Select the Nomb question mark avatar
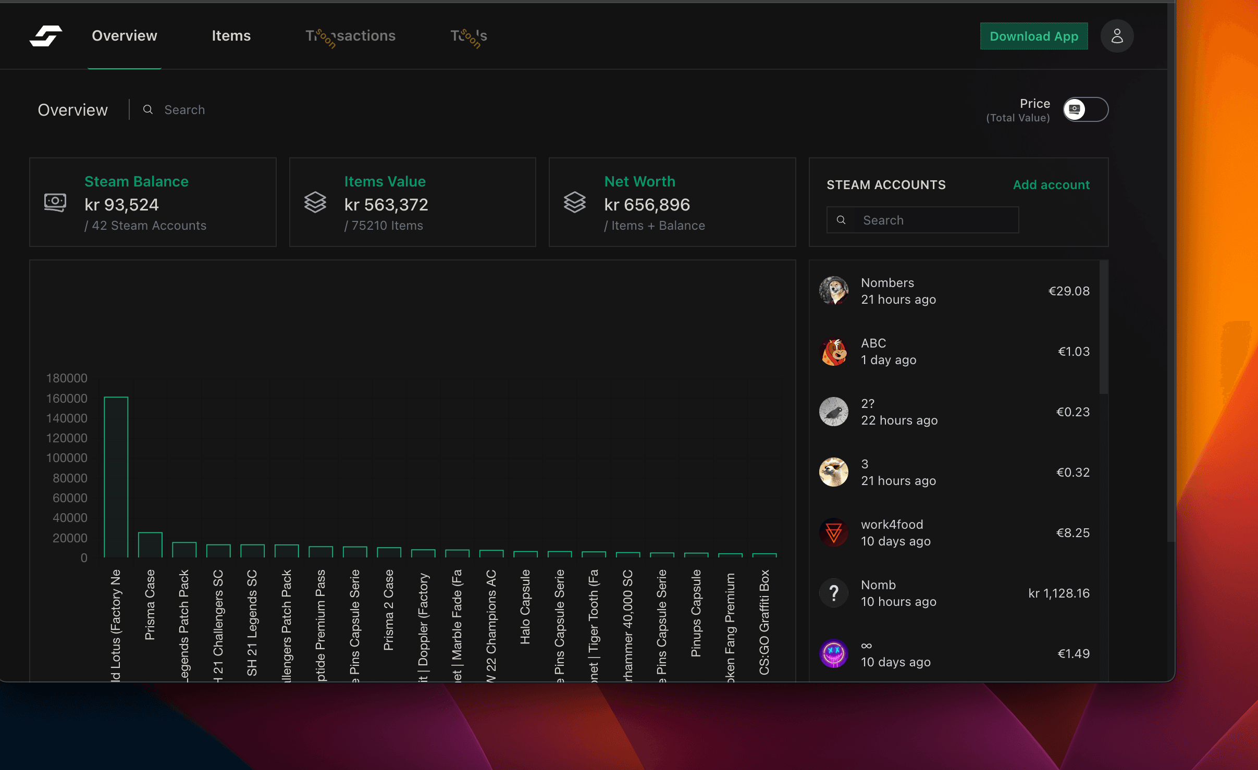1258x770 pixels. [834, 593]
